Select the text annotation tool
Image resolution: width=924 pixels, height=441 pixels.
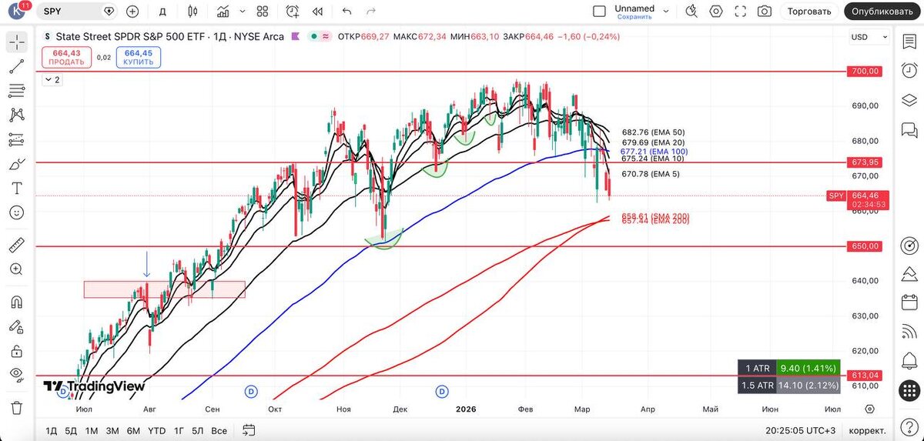(16, 188)
